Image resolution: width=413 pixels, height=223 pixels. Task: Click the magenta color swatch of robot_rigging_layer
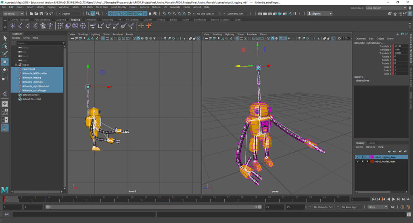pos(372,157)
